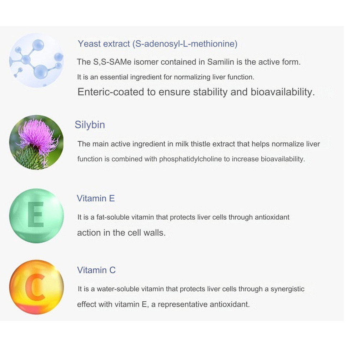
Task: Click the Silybin heading
Action: click(x=90, y=125)
